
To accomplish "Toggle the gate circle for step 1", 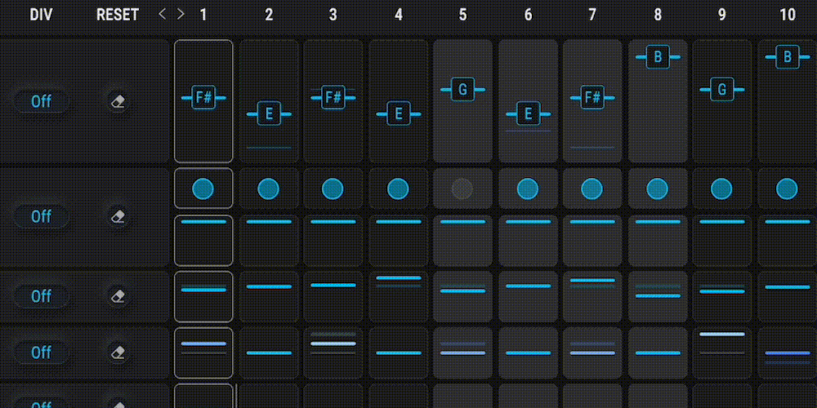I will coord(203,189).
